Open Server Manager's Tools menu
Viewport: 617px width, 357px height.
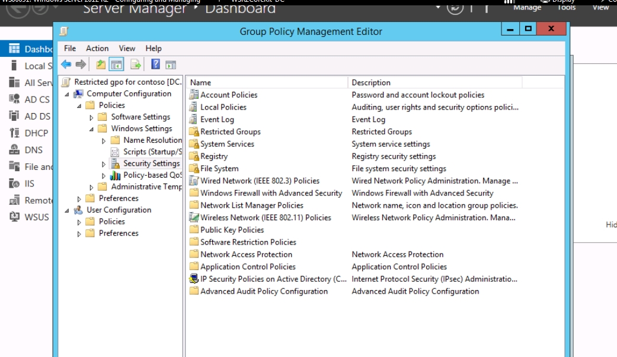pyautogui.click(x=567, y=7)
